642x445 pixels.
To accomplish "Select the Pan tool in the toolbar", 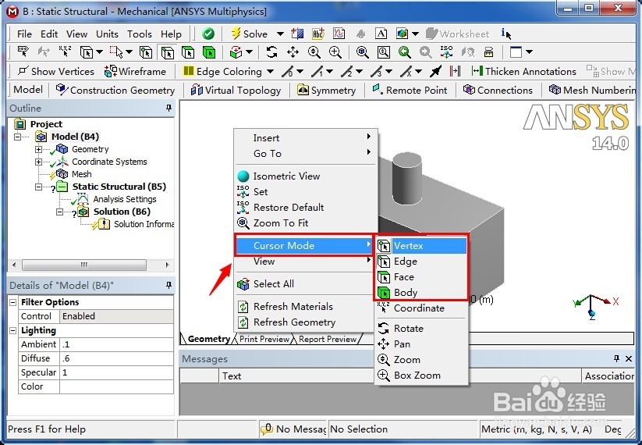I will click(293, 52).
